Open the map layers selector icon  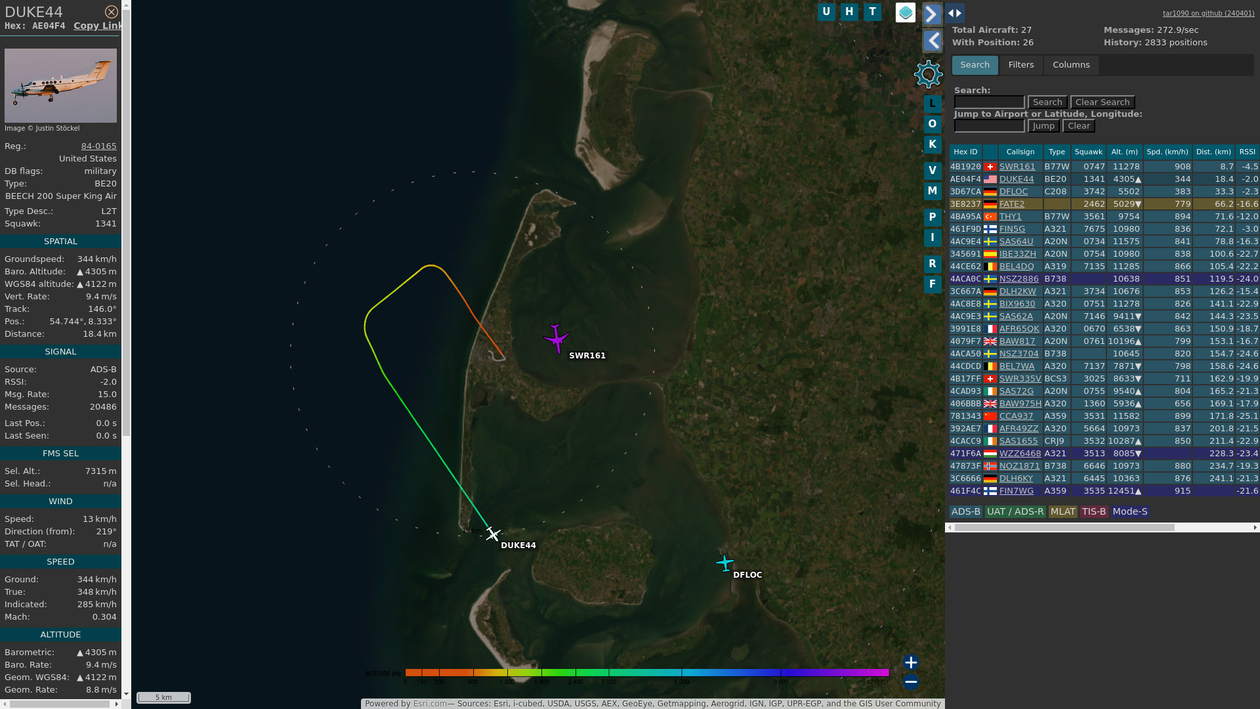[x=905, y=12]
